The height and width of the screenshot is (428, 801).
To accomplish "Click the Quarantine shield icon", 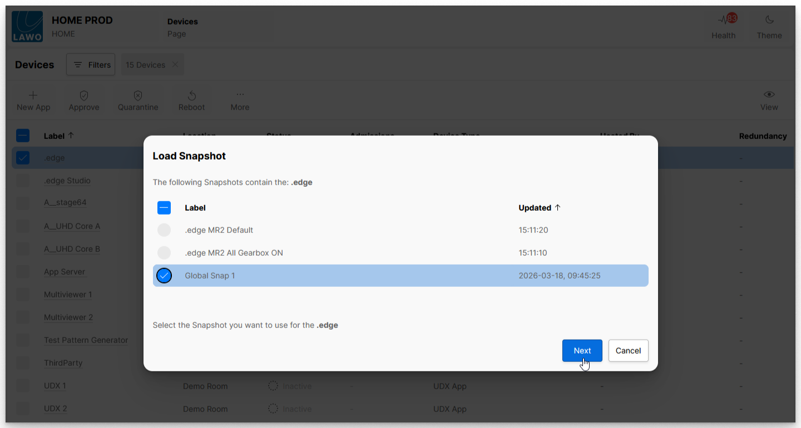I will pos(138,96).
